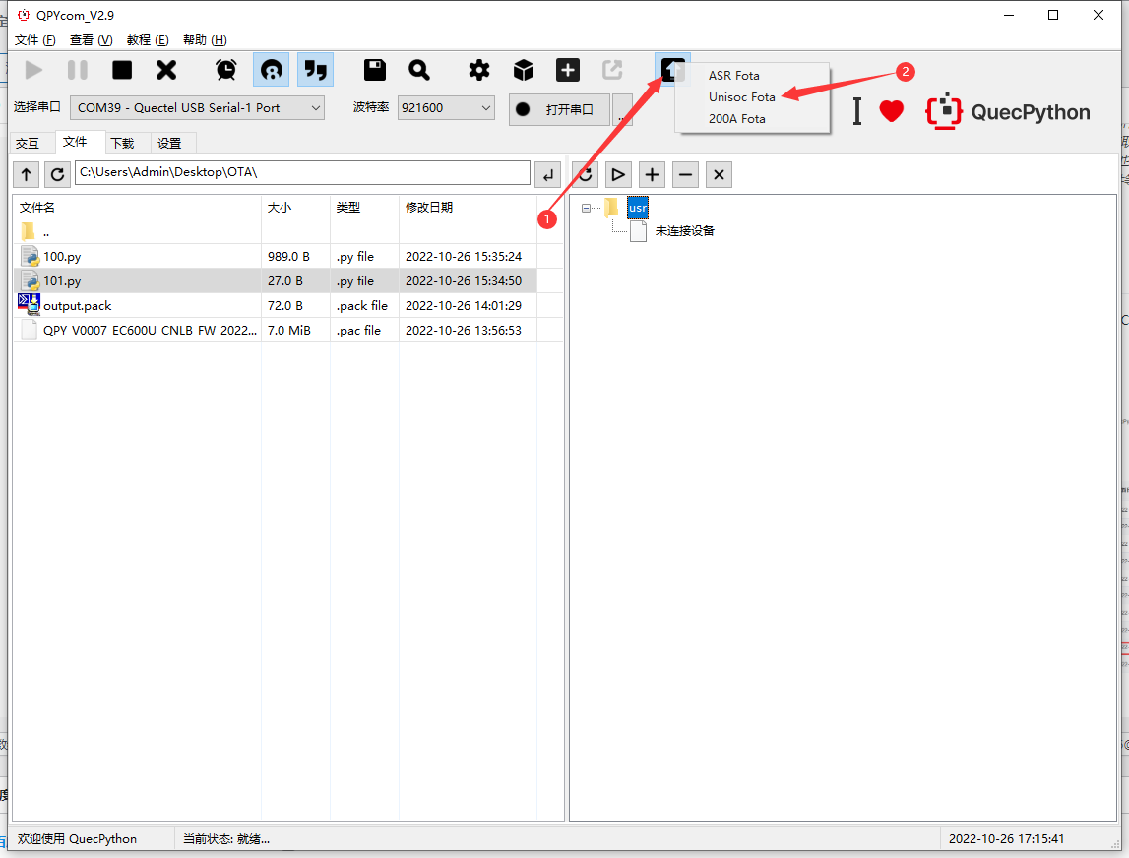Select Unisoc Fota from the popup menu
Image resolution: width=1129 pixels, height=858 pixels.
coord(742,97)
